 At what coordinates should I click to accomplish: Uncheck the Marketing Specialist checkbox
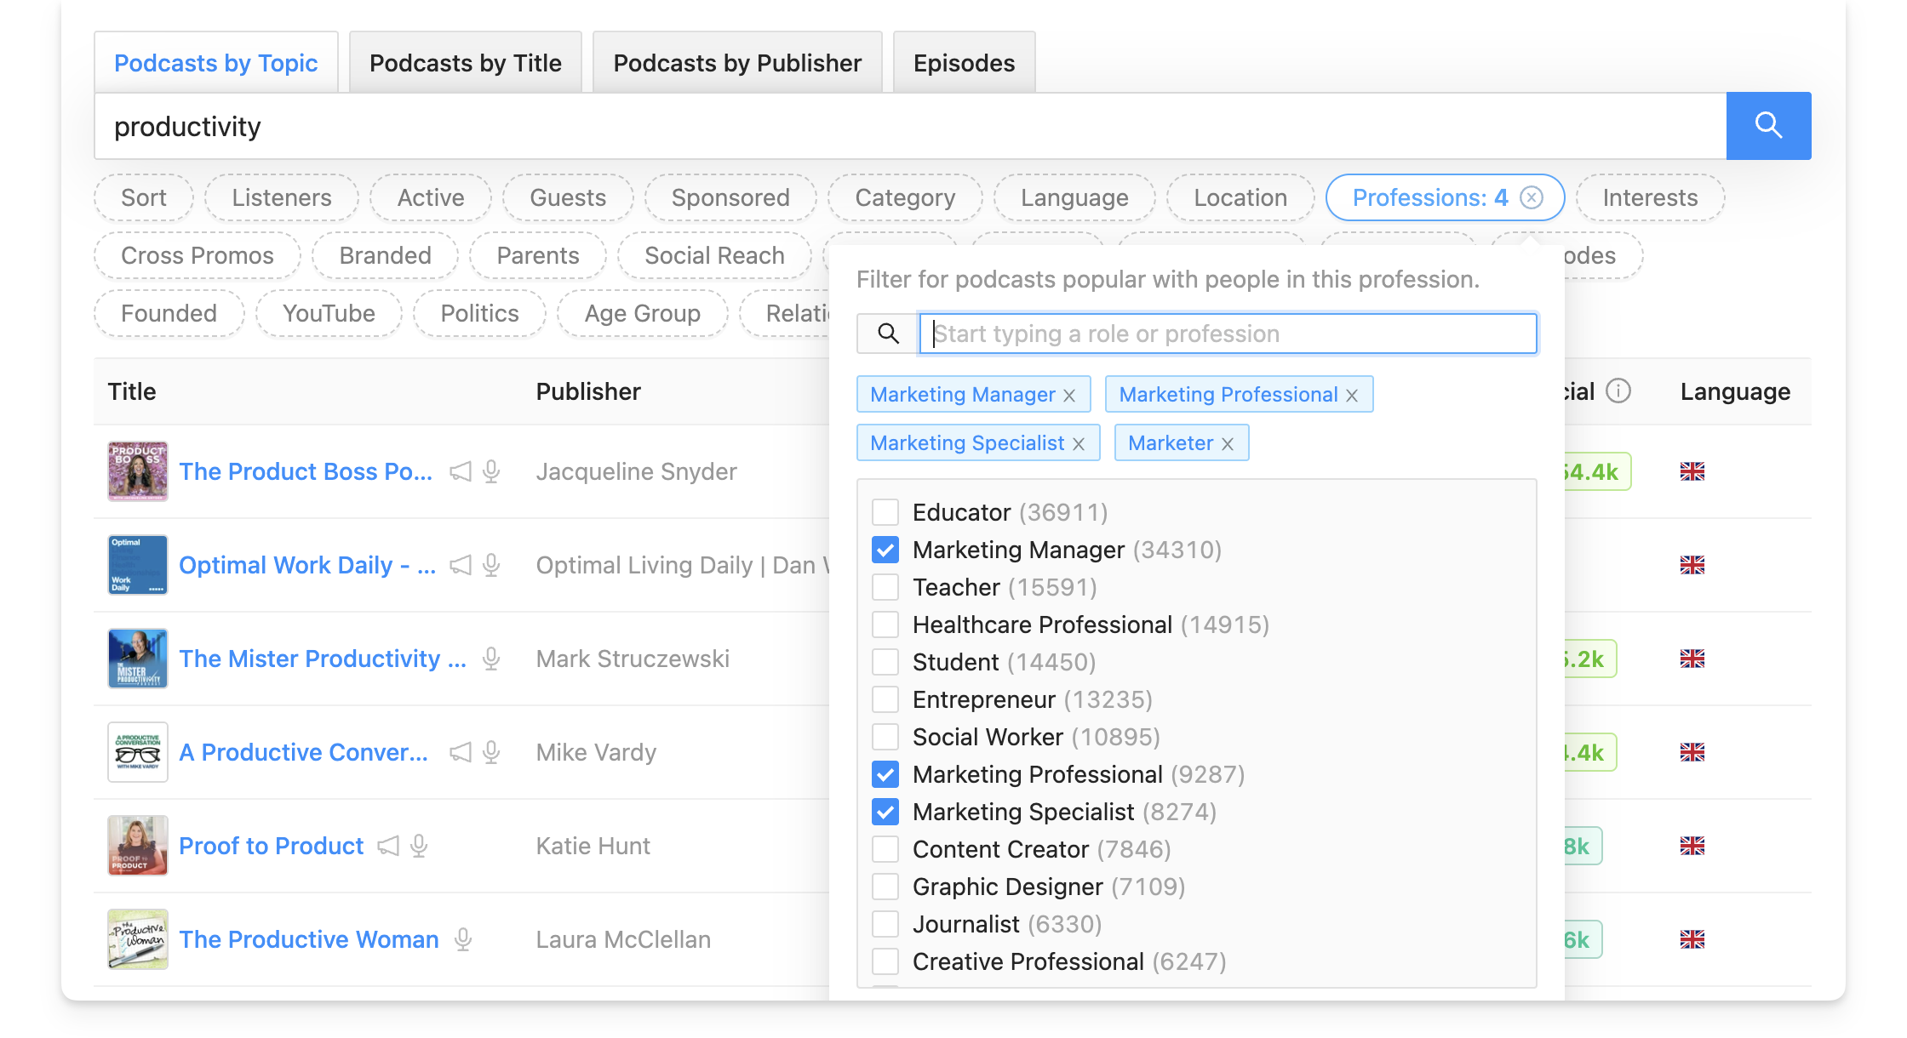click(x=885, y=812)
